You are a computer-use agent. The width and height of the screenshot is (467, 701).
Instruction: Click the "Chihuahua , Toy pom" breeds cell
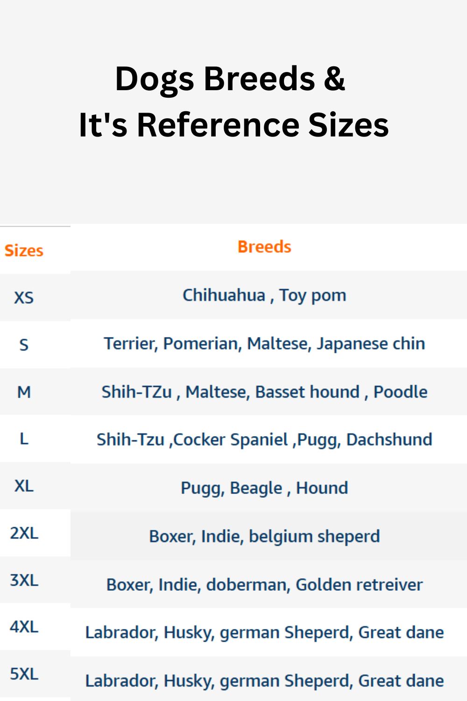coord(264,295)
